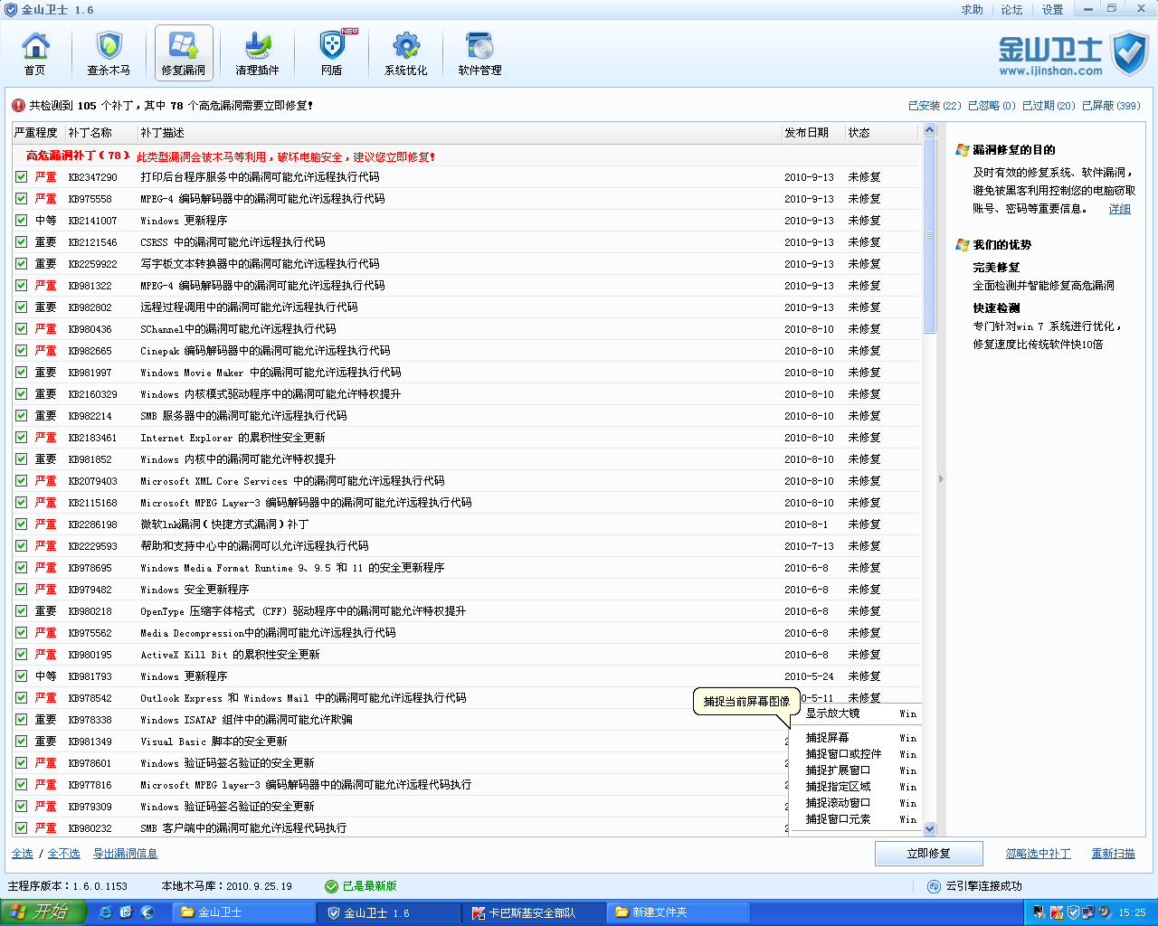Open the 软件管理 software management icon
Screen dimensions: 1158x926
pyautogui.click(x=479, y=53)
